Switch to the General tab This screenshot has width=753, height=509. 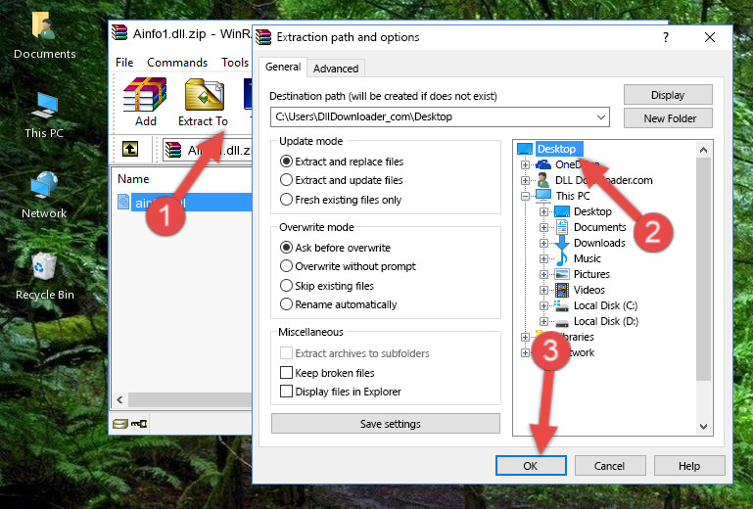coord(283,67)
